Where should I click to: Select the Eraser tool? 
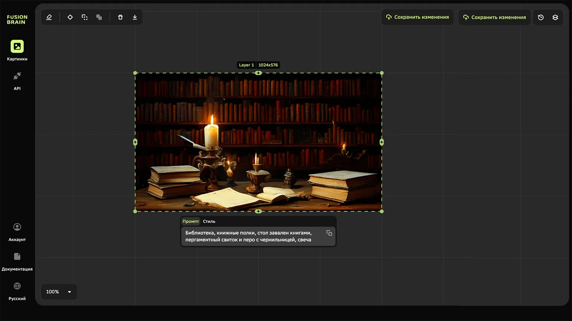click(x=49, y=17)
